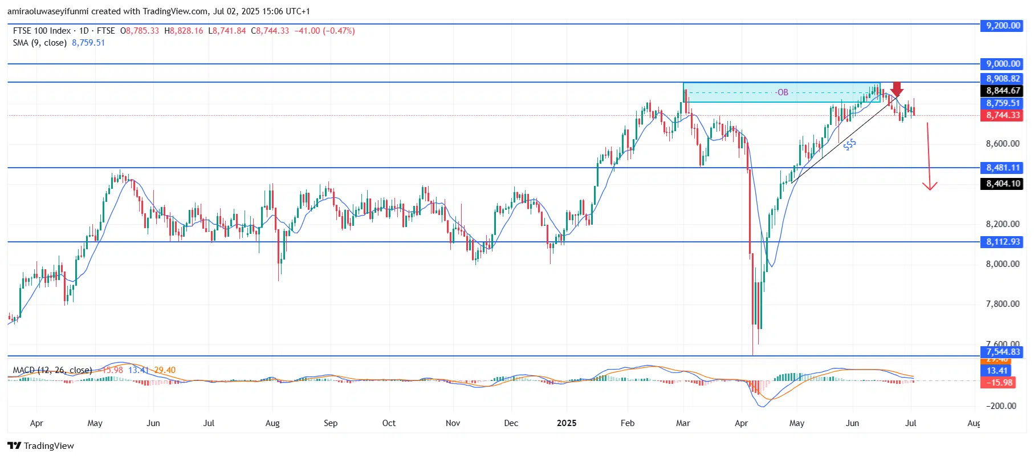
Task: Click the SMA (9, close) indicator legend
Action: point(40,43)
